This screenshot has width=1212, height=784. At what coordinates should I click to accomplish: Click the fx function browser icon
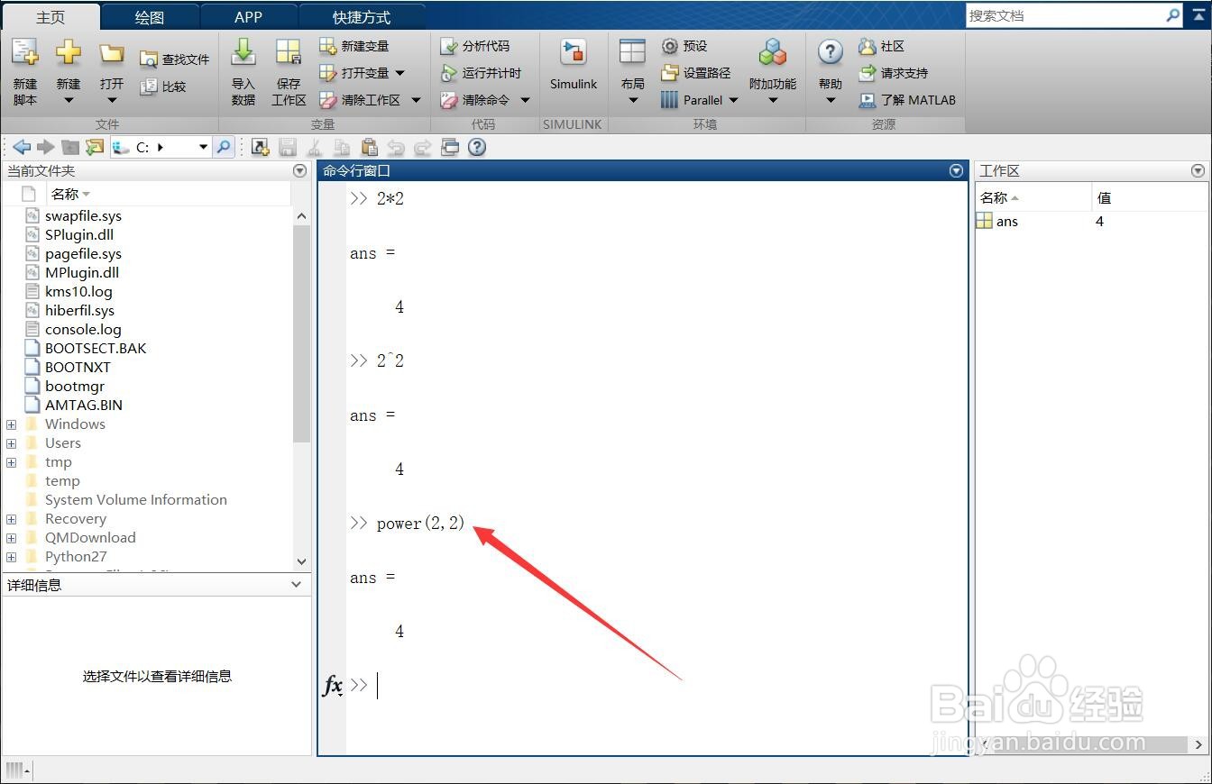332,686
